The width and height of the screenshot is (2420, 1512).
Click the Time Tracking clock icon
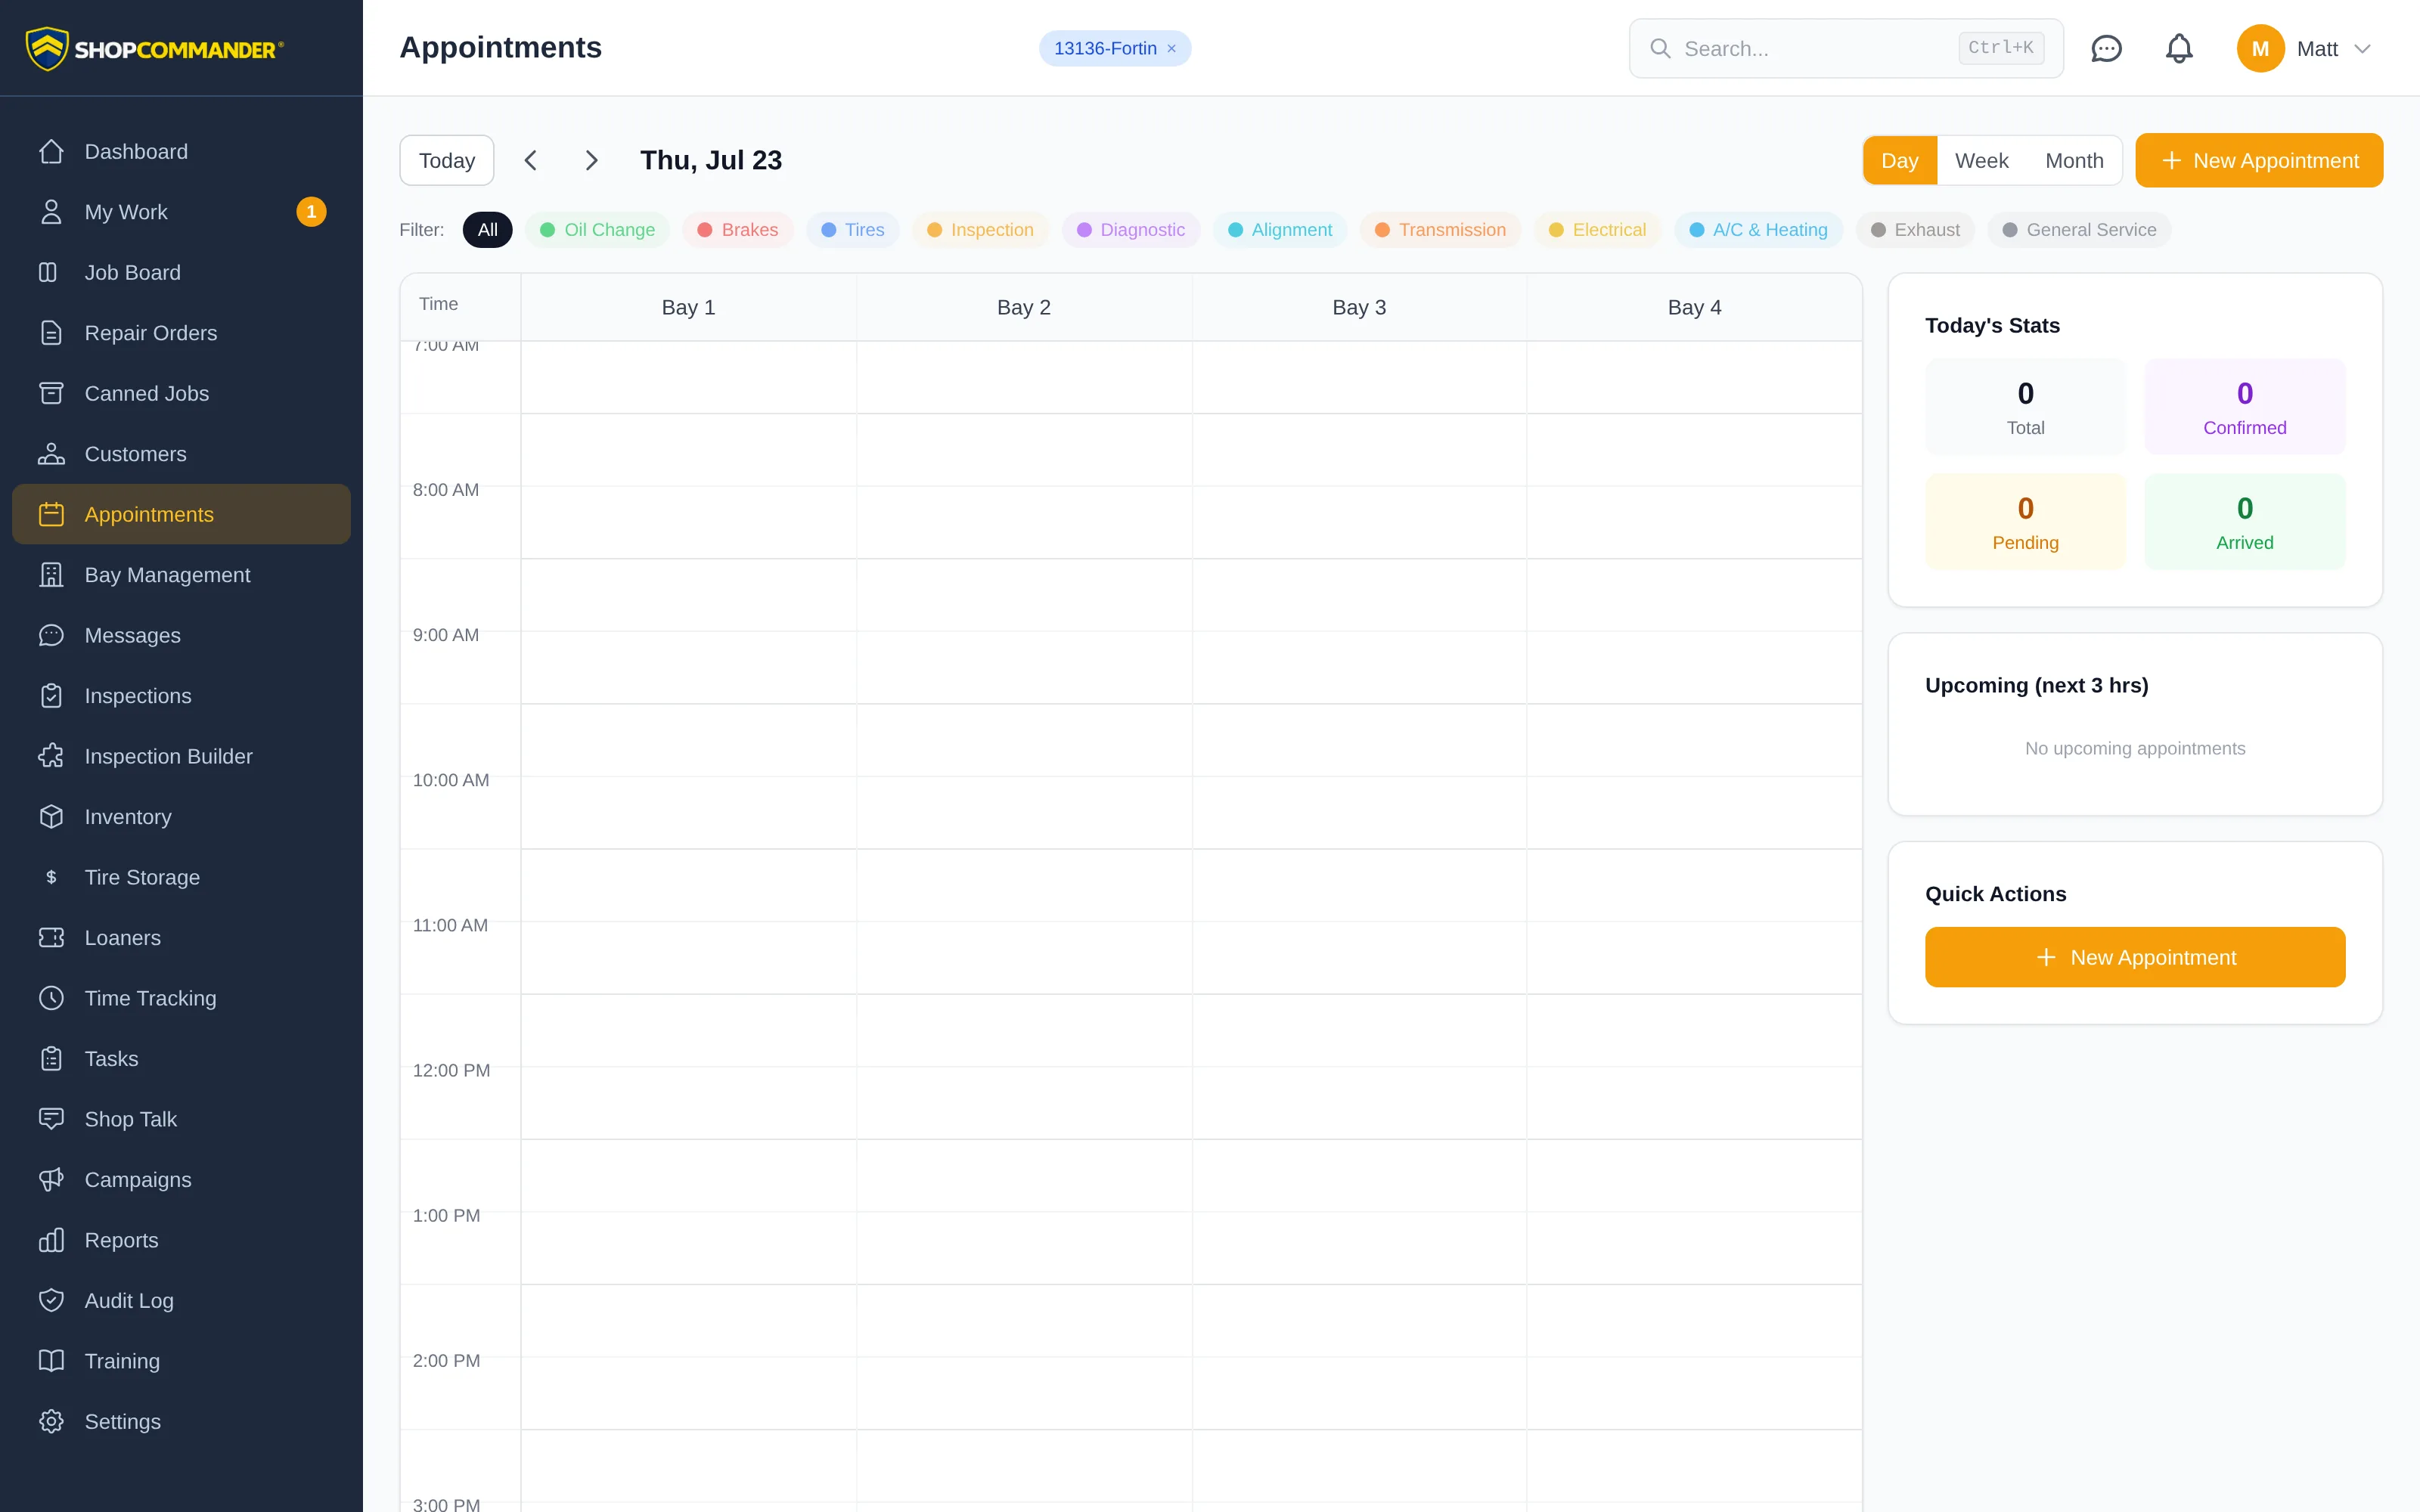point(51,998)
